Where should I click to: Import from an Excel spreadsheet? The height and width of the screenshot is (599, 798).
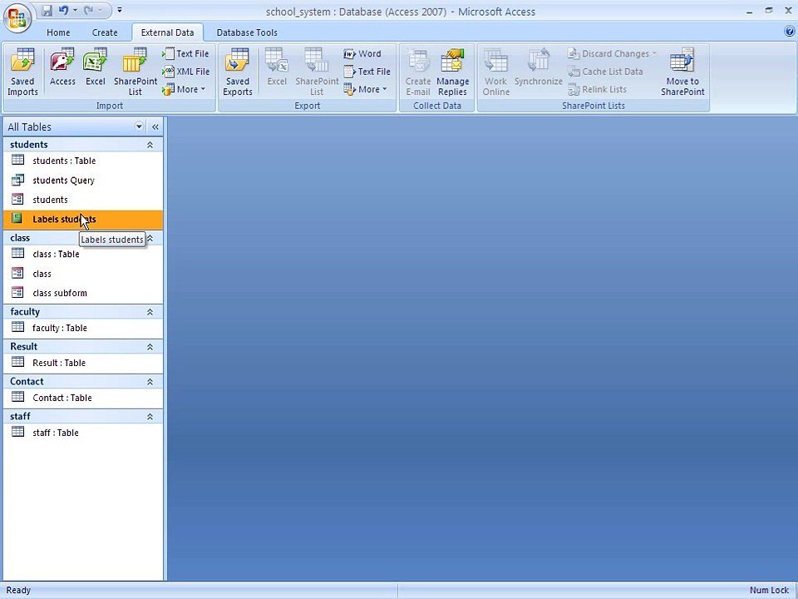[x=95, y=67]
